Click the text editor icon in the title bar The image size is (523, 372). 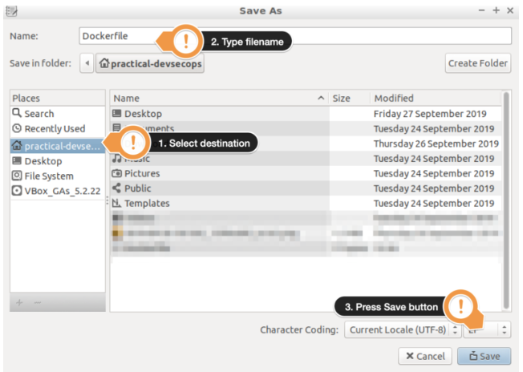click(x=12, y=10)
